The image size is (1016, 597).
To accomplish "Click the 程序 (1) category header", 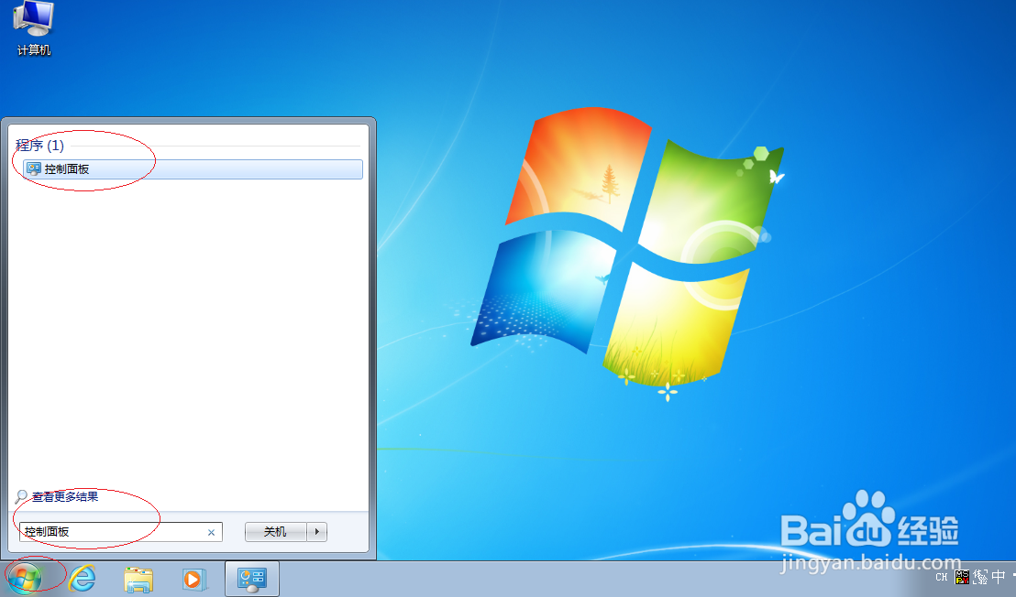I will [39, 146].
